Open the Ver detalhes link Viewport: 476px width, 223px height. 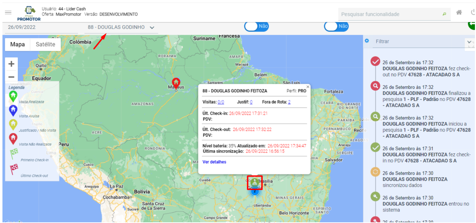click(x=214, y=162)
